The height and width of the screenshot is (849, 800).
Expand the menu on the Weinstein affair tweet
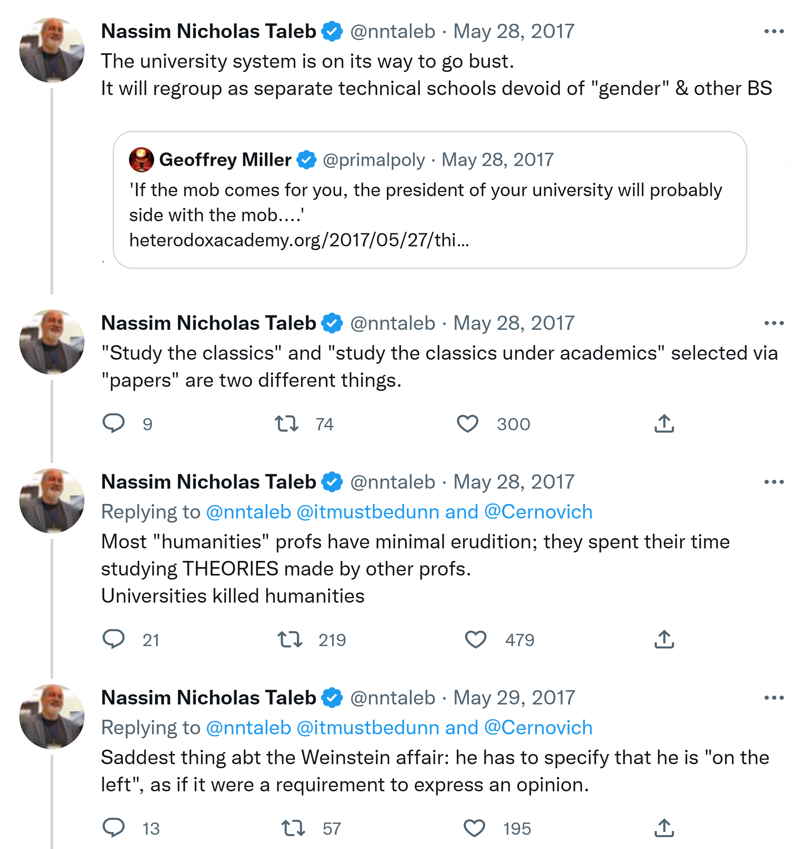[x=774, y=698]
